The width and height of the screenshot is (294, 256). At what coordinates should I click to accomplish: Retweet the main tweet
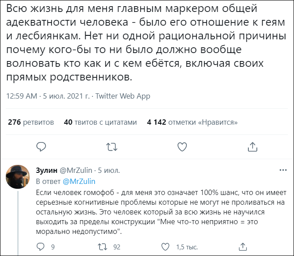(x=112, y=146)
